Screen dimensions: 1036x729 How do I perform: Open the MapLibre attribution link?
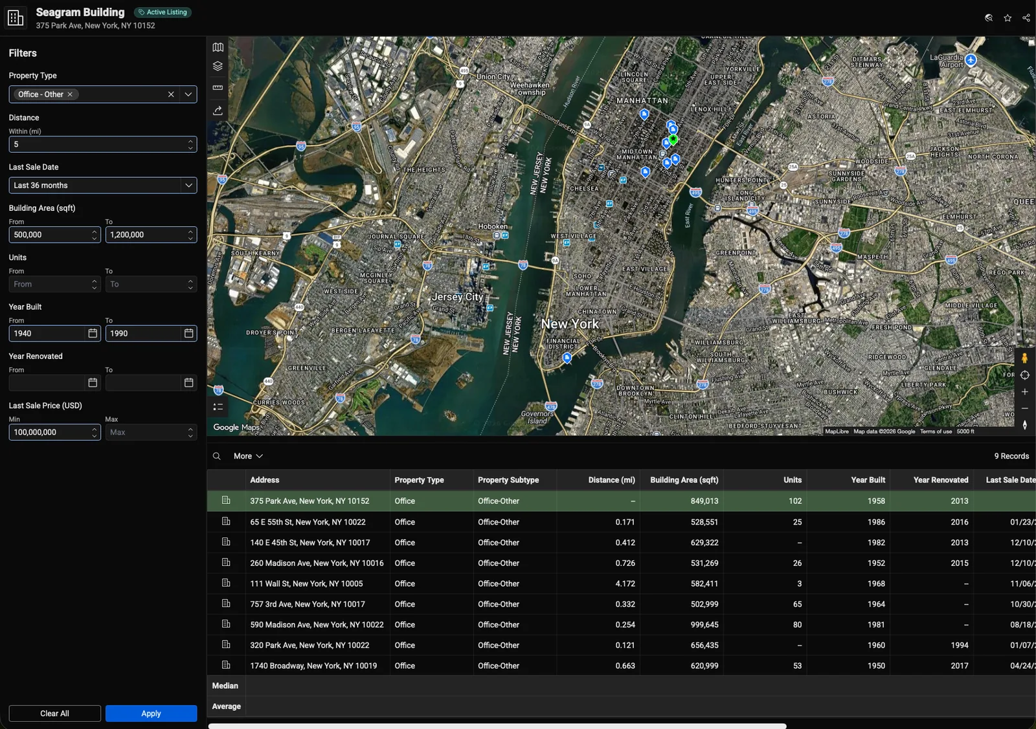(837, 431)
